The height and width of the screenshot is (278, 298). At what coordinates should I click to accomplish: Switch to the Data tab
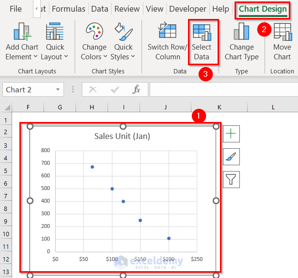coord(100,9)
